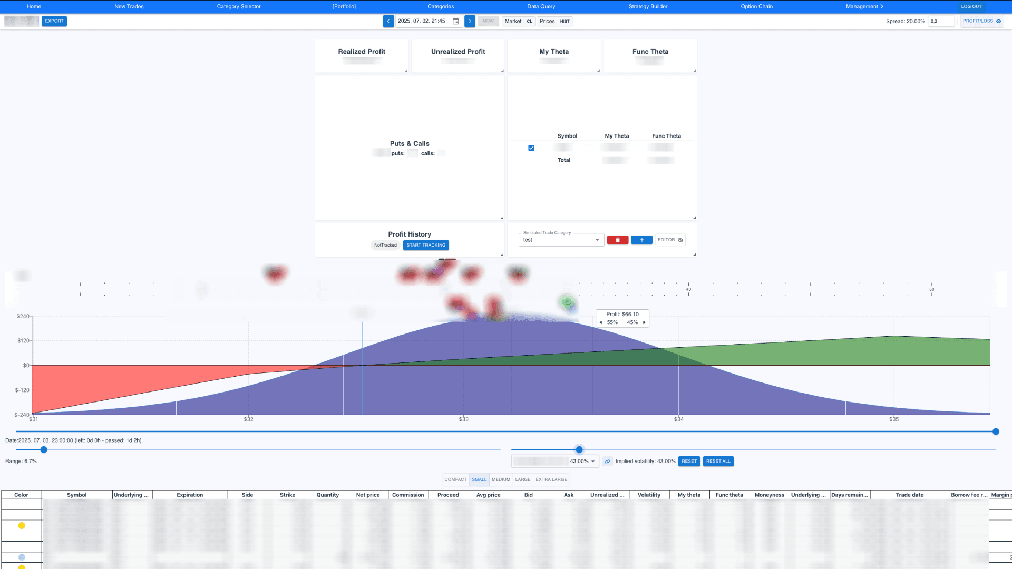The height and width of the screenshot is (569, 1012).
Task: Open the Simulated Trade Category dropdown
Action: pos(561,240)
